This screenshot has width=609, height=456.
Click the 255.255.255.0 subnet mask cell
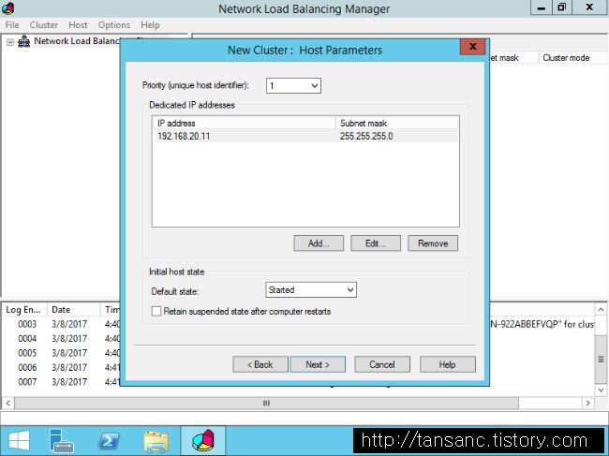pyautogui.click(x=366, y=136)
